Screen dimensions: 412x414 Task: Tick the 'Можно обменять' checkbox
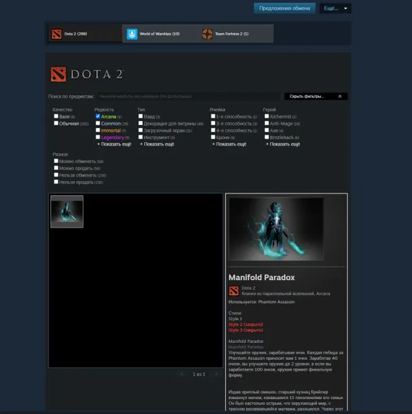pos(56,161)
